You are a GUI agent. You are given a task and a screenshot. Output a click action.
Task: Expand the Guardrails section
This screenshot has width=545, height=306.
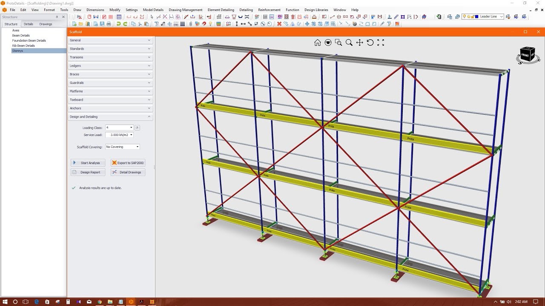[110, 83]
